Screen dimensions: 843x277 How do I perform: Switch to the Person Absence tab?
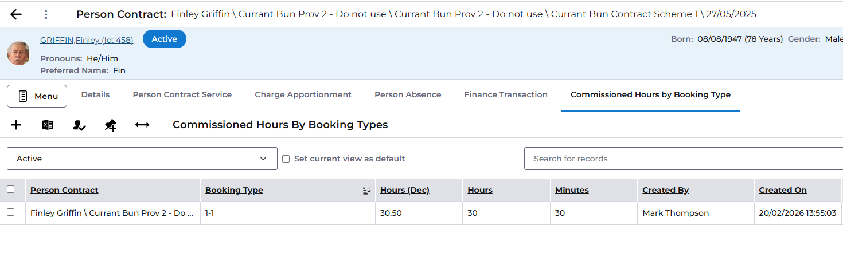click(408, 94)
